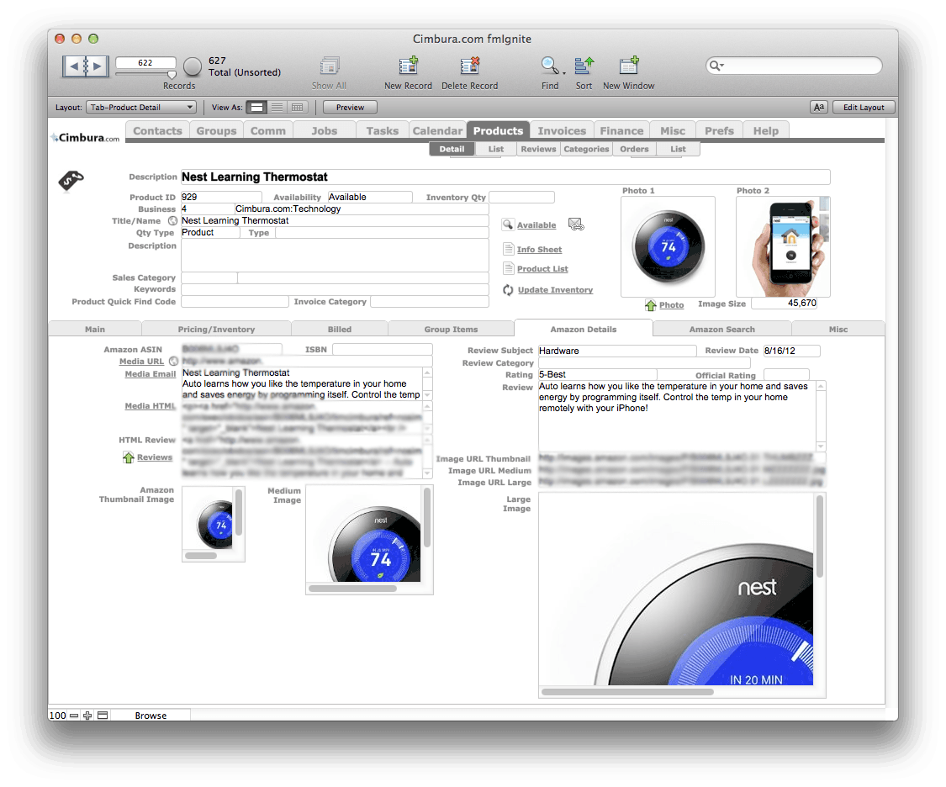Click the found set pie chart icon

tap(193, 66)
